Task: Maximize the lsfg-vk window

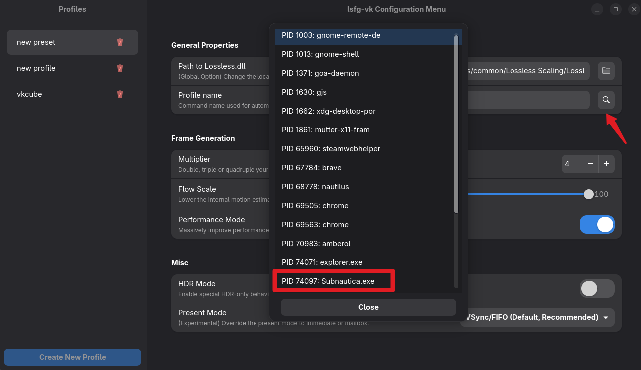Action: coord(616,9)
